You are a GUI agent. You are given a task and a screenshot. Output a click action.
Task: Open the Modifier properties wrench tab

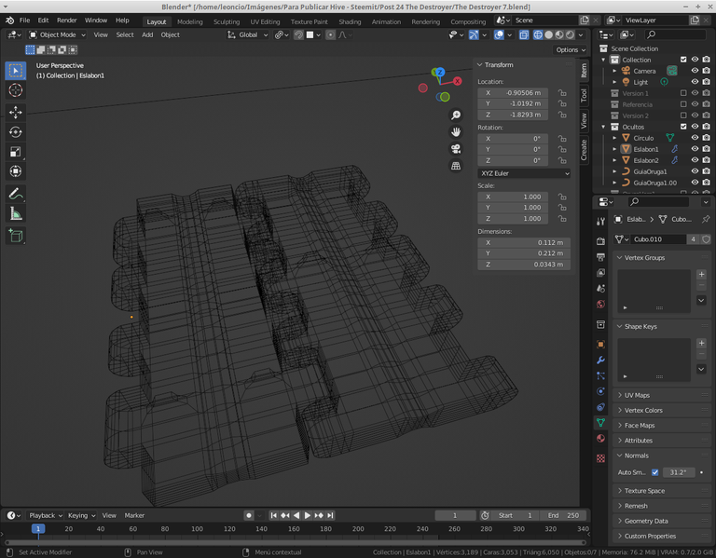point(600,360)
